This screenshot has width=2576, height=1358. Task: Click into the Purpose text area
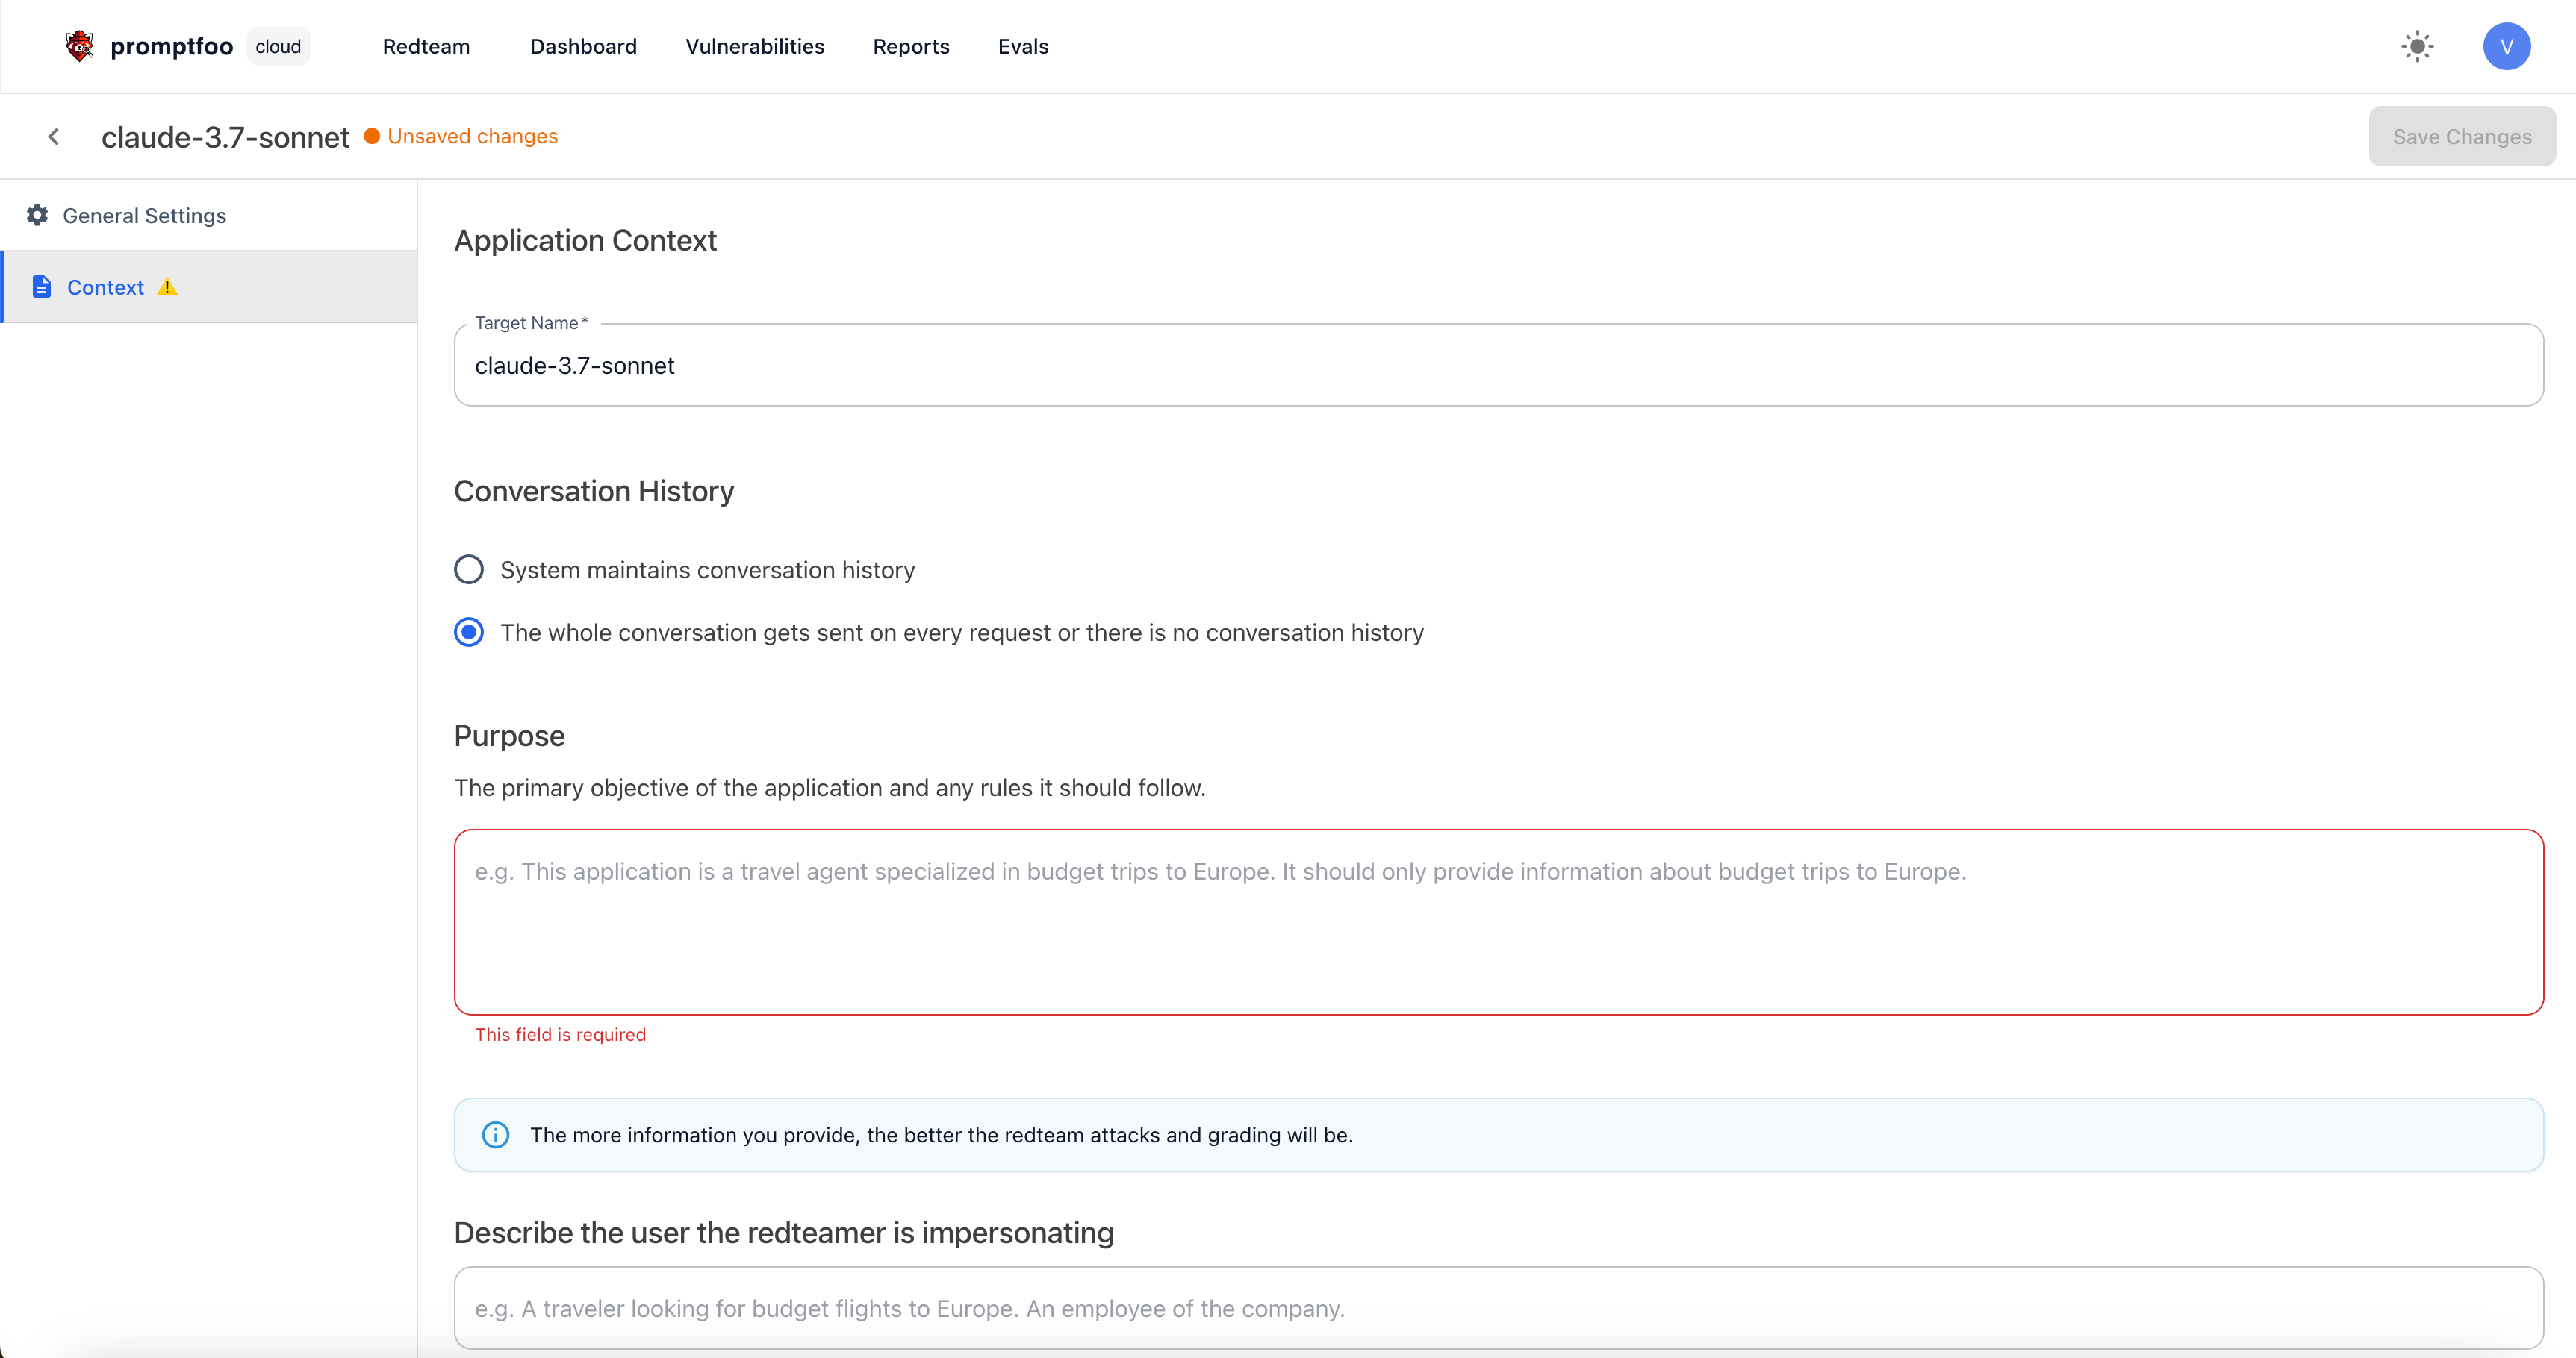point(1498,920)
